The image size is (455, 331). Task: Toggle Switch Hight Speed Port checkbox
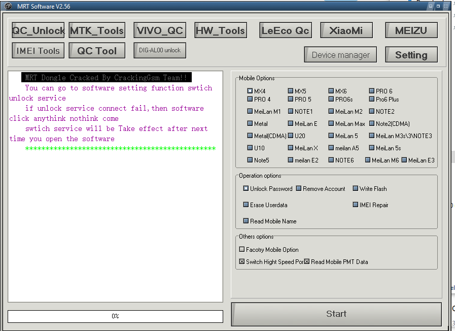(x=271, y=262)
